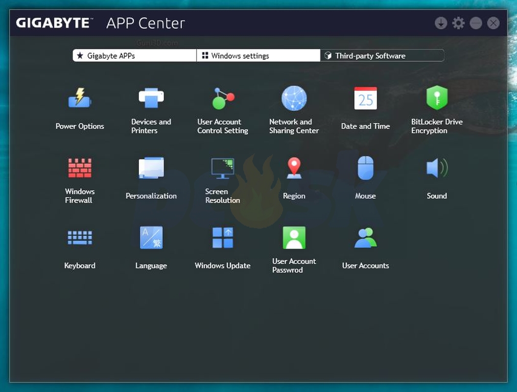This screenshot has width=517, height=392.
Task: Minimize the APP Center window
Action: coord(476,23)
